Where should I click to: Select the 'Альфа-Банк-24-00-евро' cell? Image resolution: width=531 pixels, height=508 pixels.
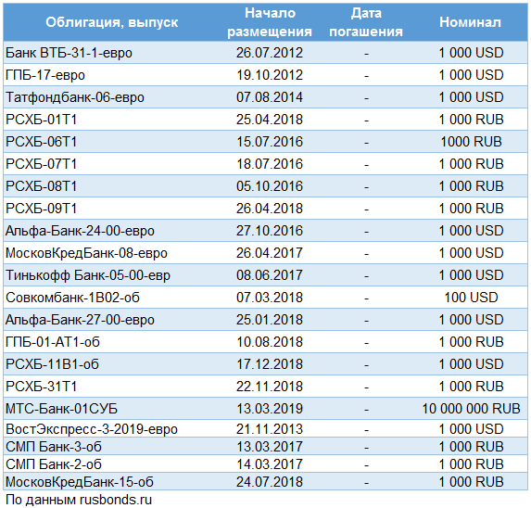tap(80, 231)
